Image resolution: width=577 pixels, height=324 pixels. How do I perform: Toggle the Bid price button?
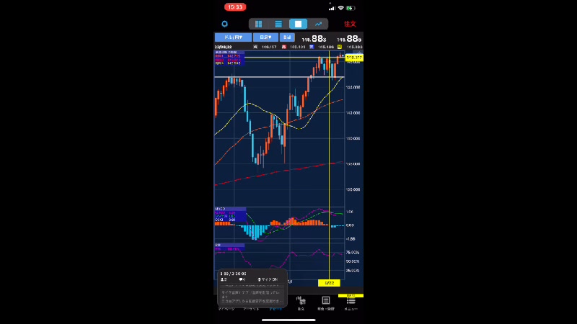click(287, 37)
